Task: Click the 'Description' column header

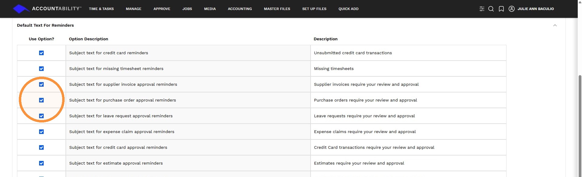Action: (x=326, y=39)
